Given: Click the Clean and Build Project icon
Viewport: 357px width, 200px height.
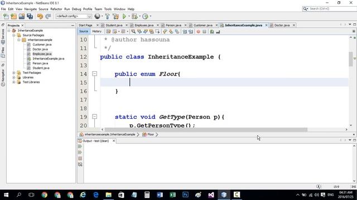Looking at the screenshot, I should point(115,16).
